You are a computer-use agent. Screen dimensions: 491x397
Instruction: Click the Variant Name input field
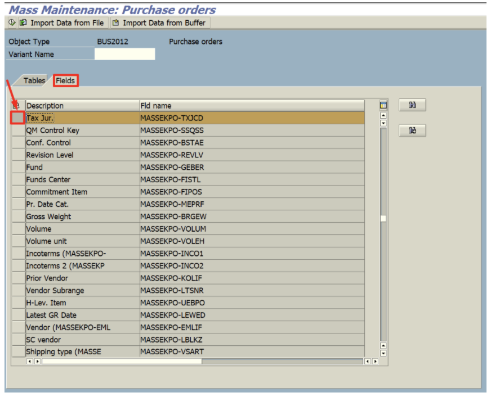pyautogui.click(x=124, y=55)
